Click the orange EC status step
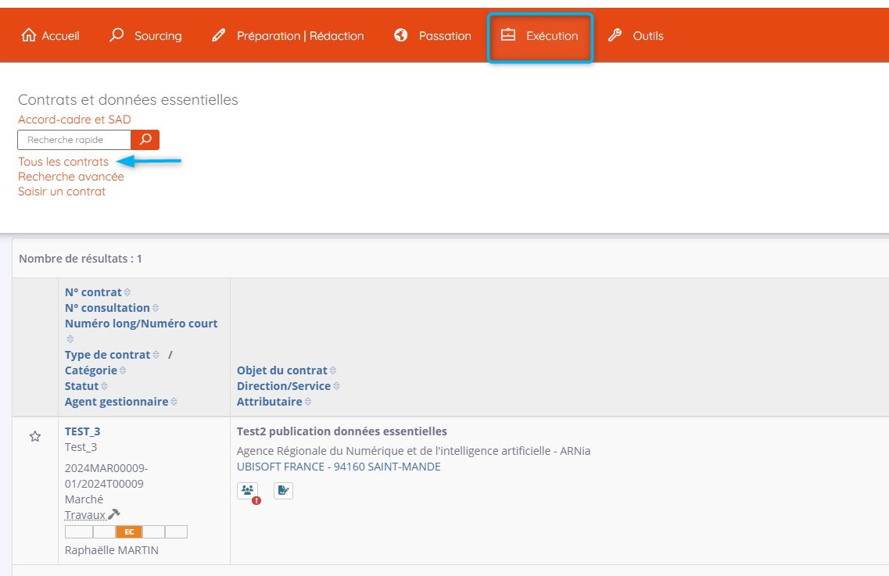 point(129,532)
